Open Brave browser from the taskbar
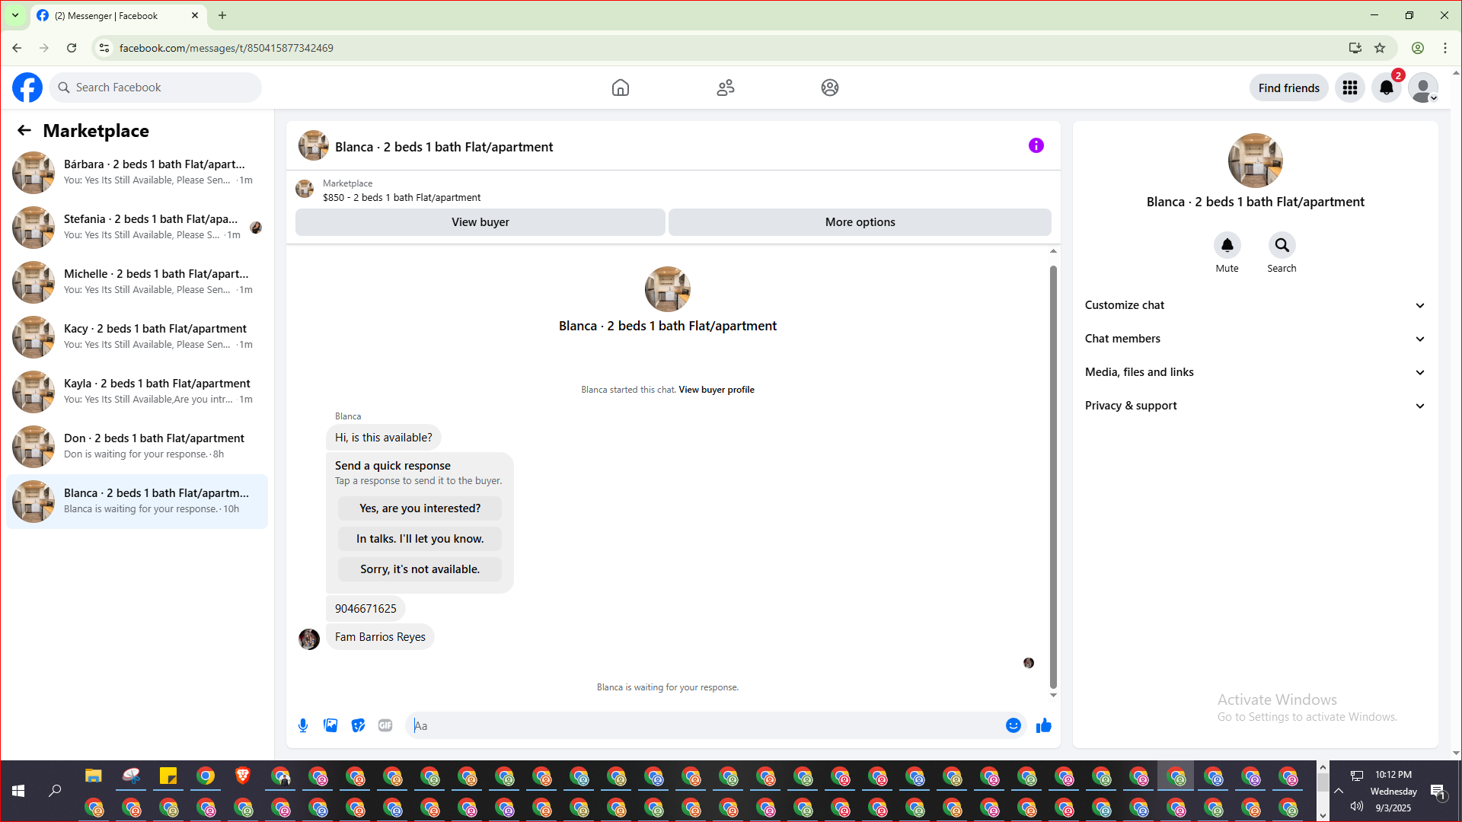1462x822 pixels. tap(243, 776)
